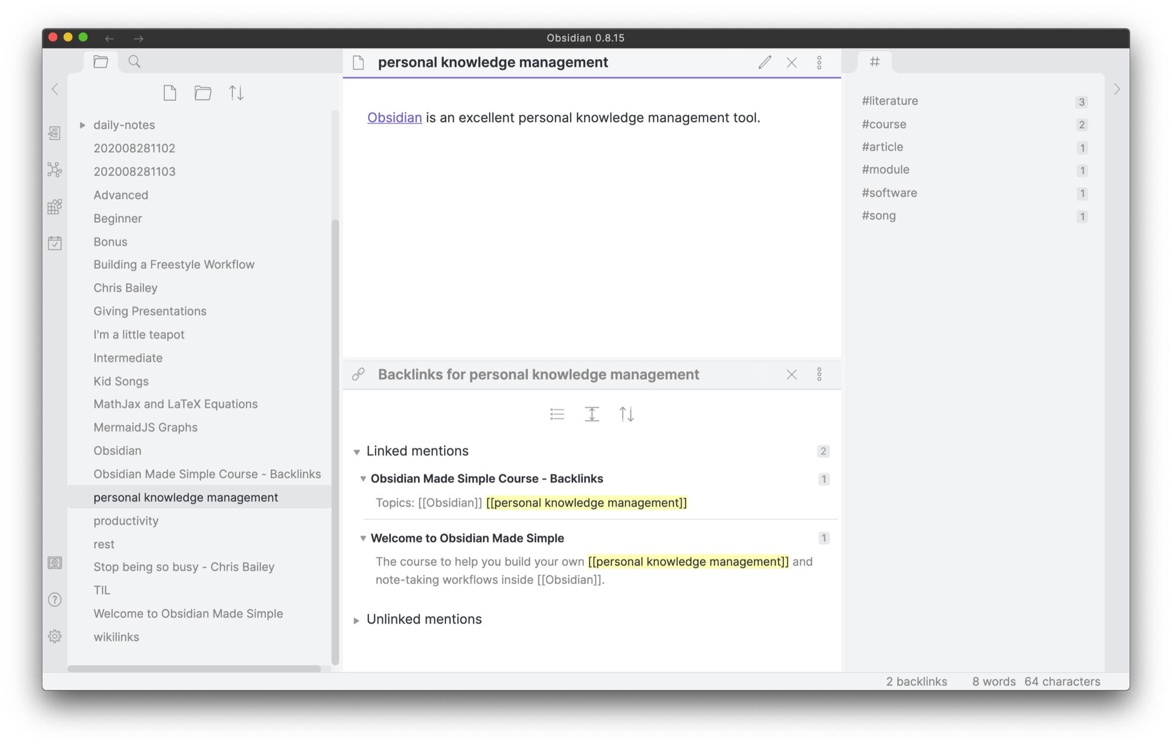Screen dimensions: 1172x746
Task: Click the file explorer horizontal scrollbar
Action: (194, 669)
